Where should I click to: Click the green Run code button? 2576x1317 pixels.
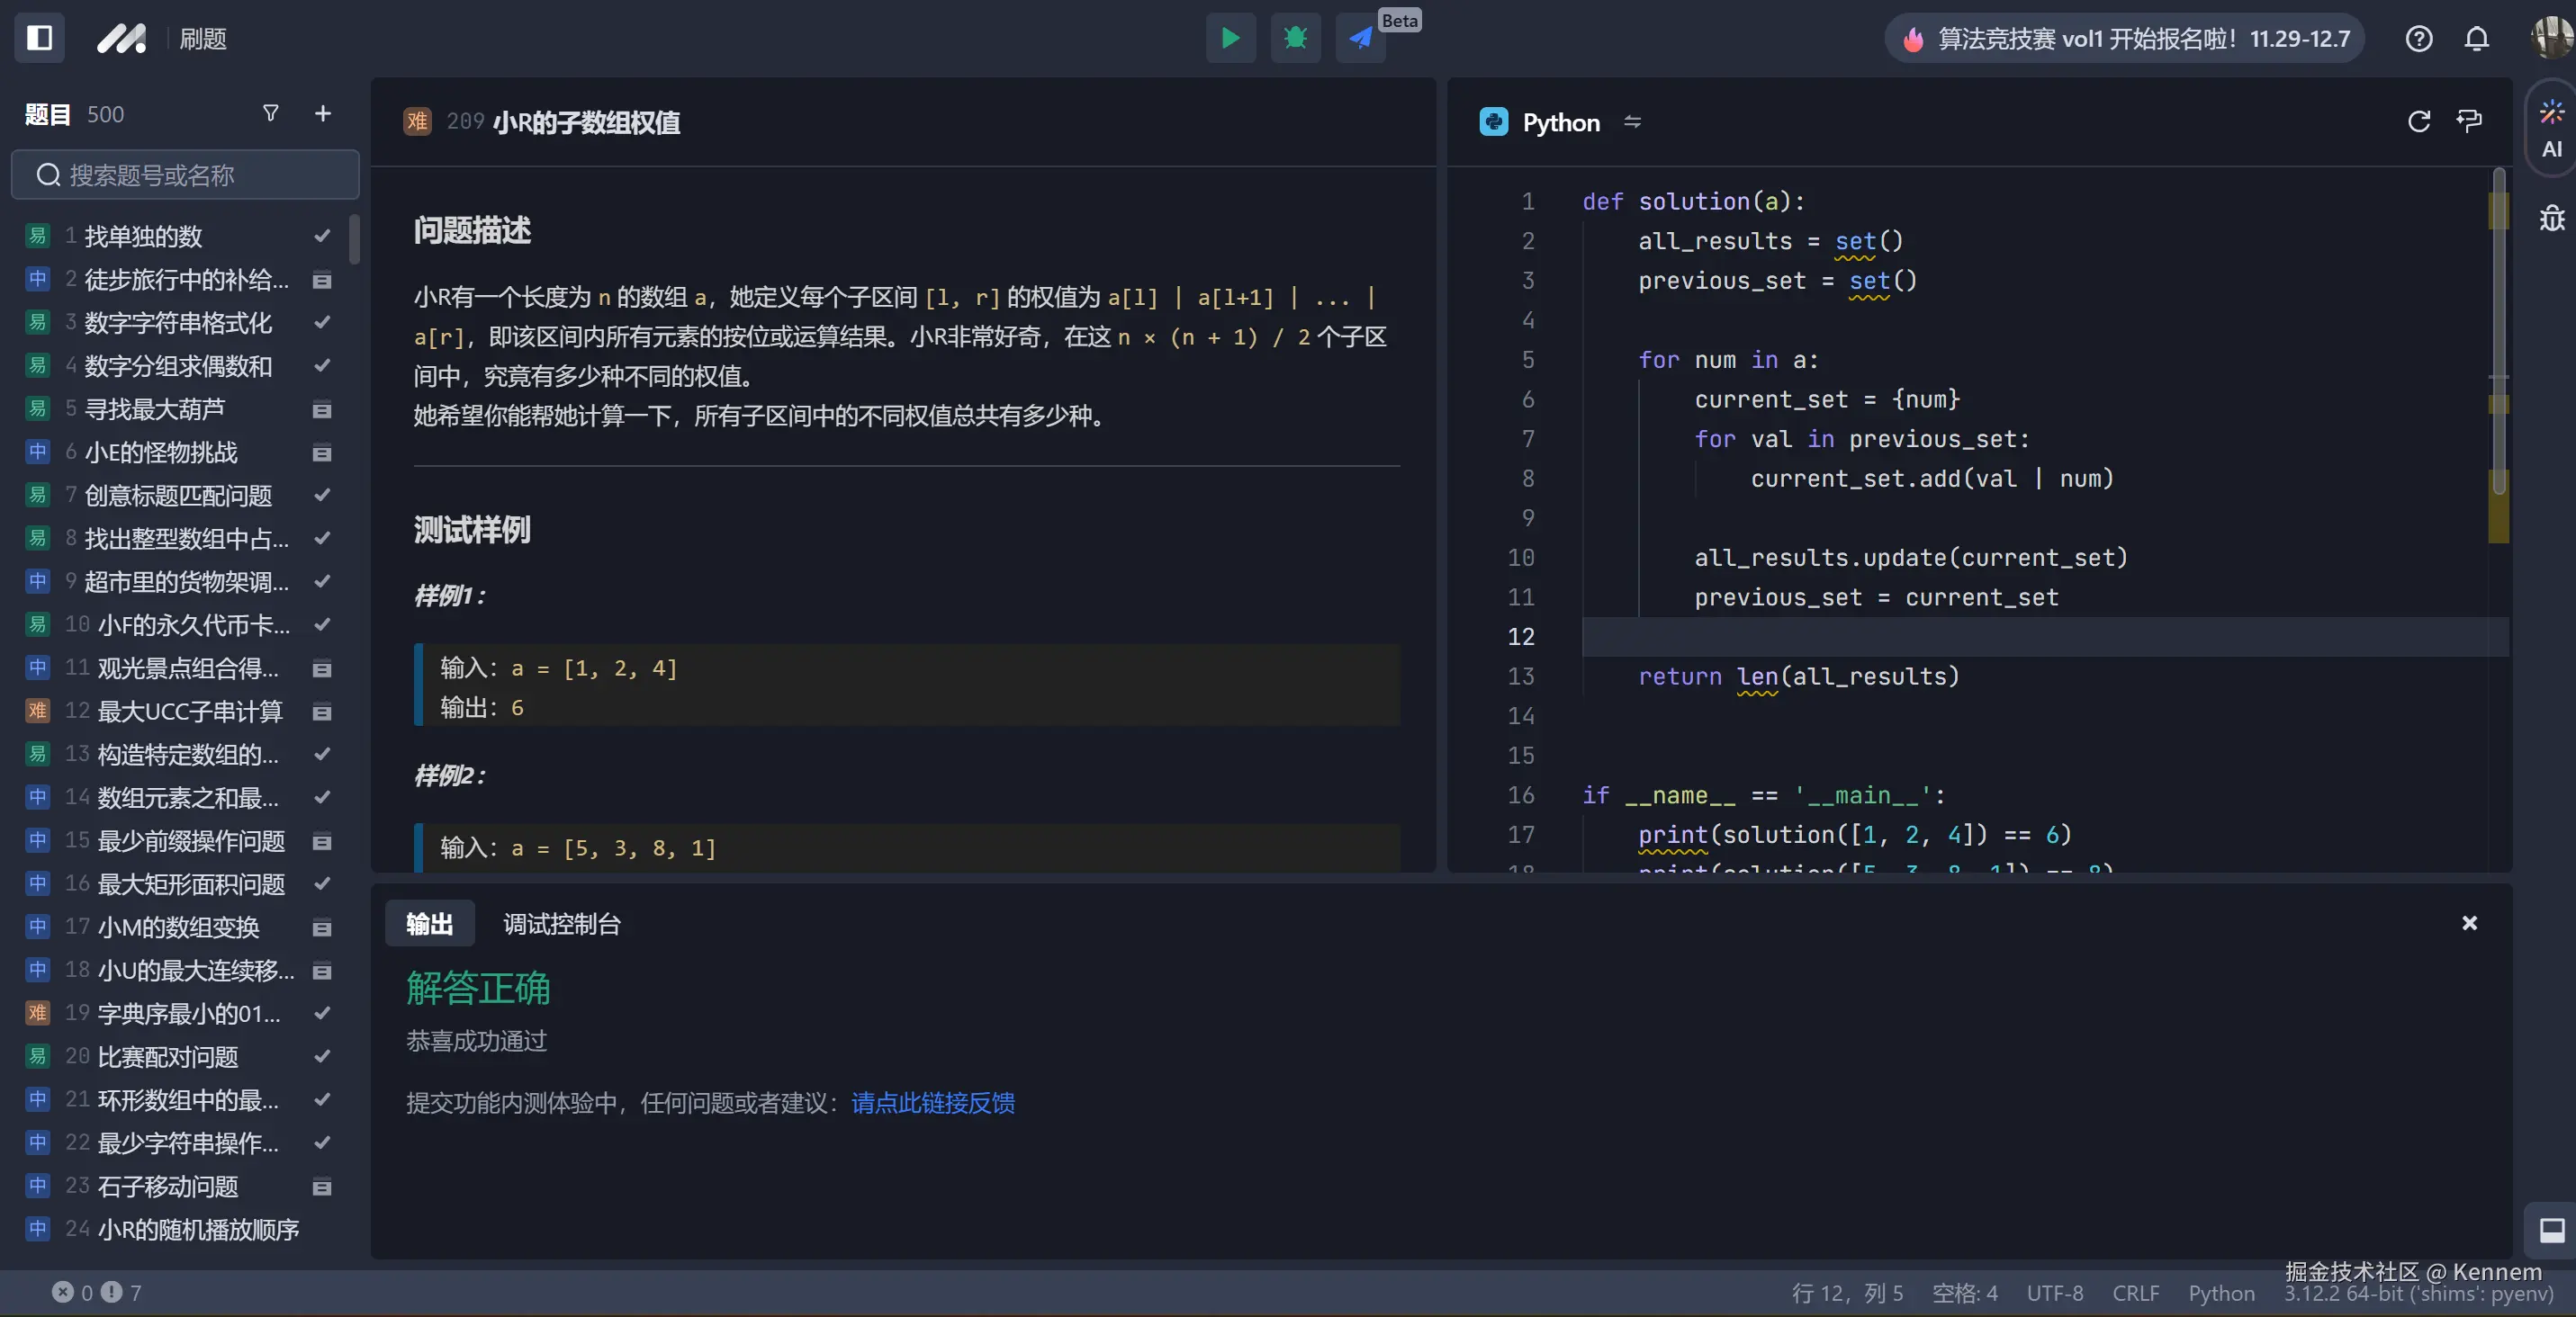point(1230,38)
